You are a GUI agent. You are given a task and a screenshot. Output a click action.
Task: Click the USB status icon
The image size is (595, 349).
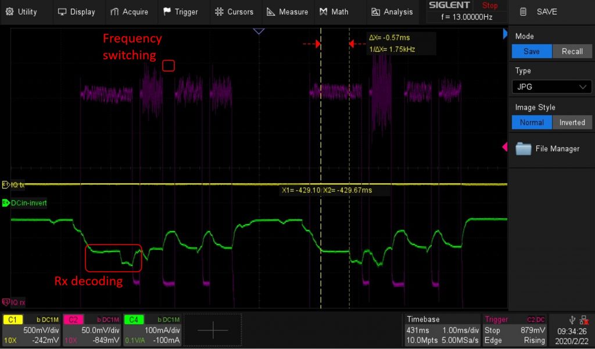pyautogui.click(x=574, y=319)
